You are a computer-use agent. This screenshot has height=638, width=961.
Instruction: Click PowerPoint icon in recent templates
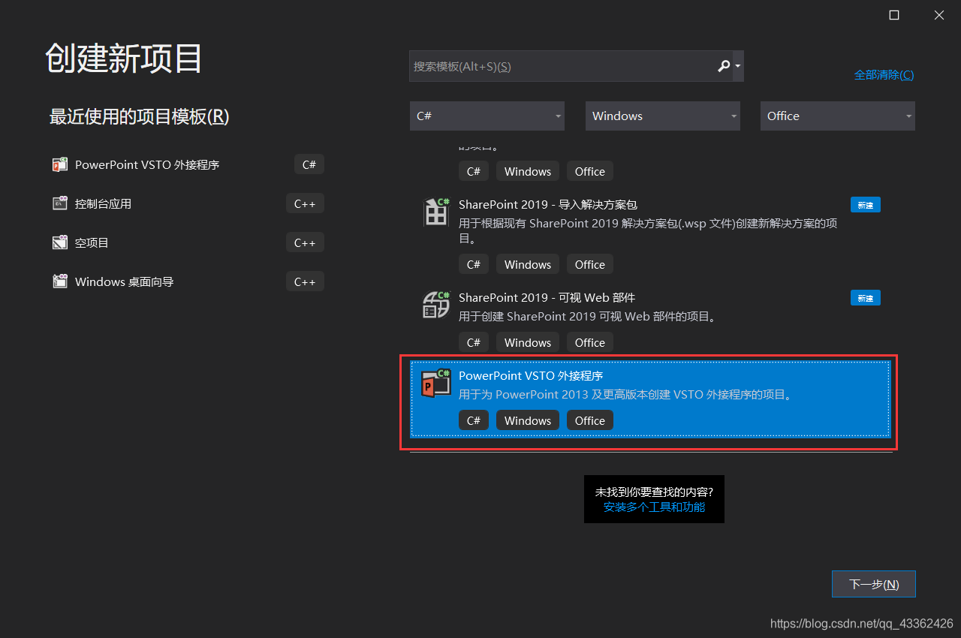(x=60, y=164)
